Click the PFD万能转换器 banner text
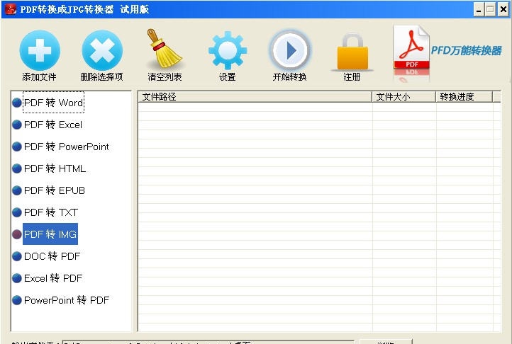512x344 pixels. tap(467, 50)
